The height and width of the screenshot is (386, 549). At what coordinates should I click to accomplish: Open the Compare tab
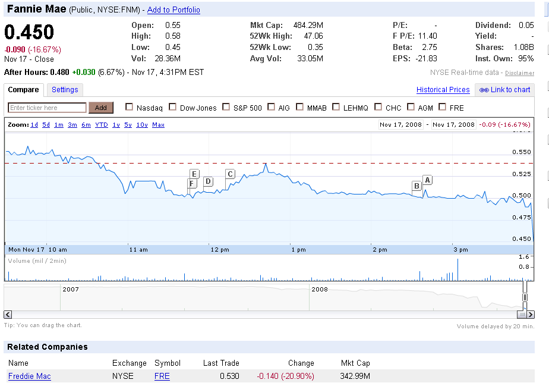[x=23, y=90]
